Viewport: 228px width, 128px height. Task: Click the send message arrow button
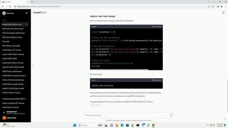coord(171,115)
